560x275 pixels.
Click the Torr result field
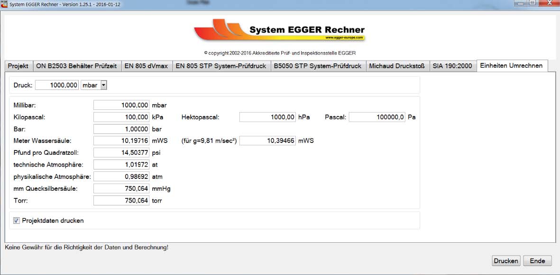click(x=121, y=201)
